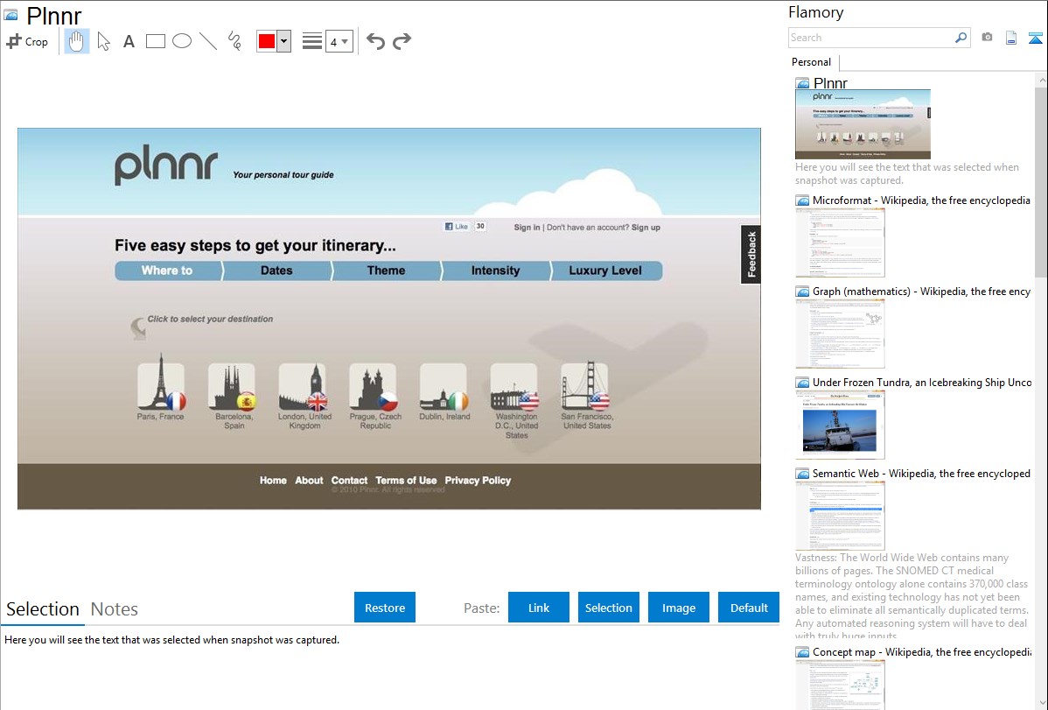Click the camera capture snapshot icon
The width and height of the screenshot is (1048, 710).
pyautogui.click(x=987, y=38)
